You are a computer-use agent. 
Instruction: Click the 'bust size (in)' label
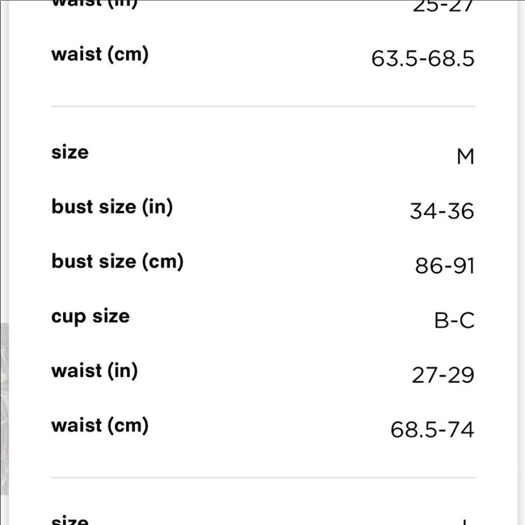(112, 207)
